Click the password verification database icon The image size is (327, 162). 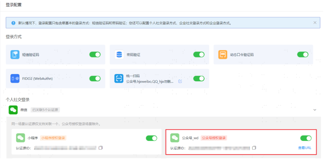click(119, 55)
